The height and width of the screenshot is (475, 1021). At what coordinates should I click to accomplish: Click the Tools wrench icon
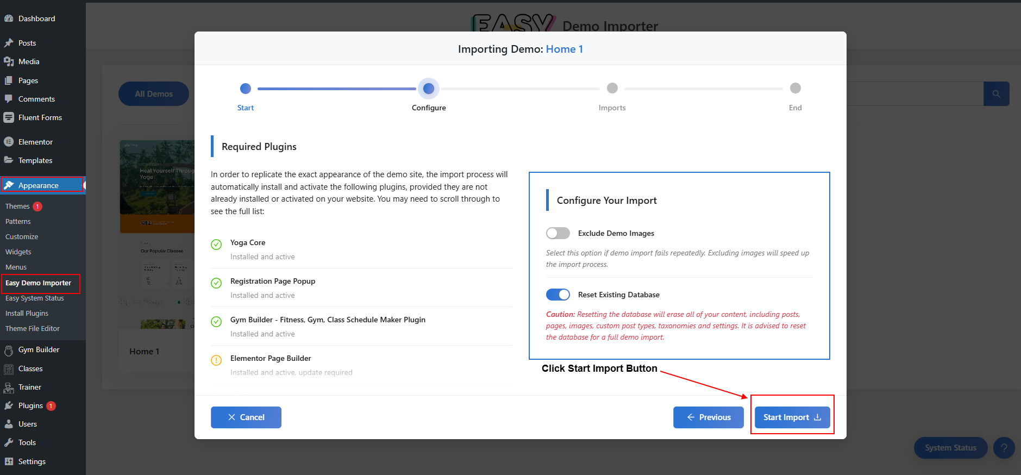tap(9, 442)
